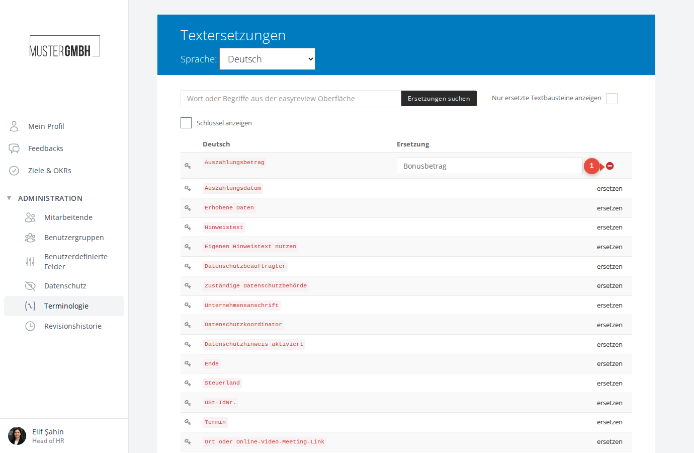Click the key icon beside Ort oder Online-Video-Meeting-Link
Screen dimensions: 694x453
(x=188, y=441)
